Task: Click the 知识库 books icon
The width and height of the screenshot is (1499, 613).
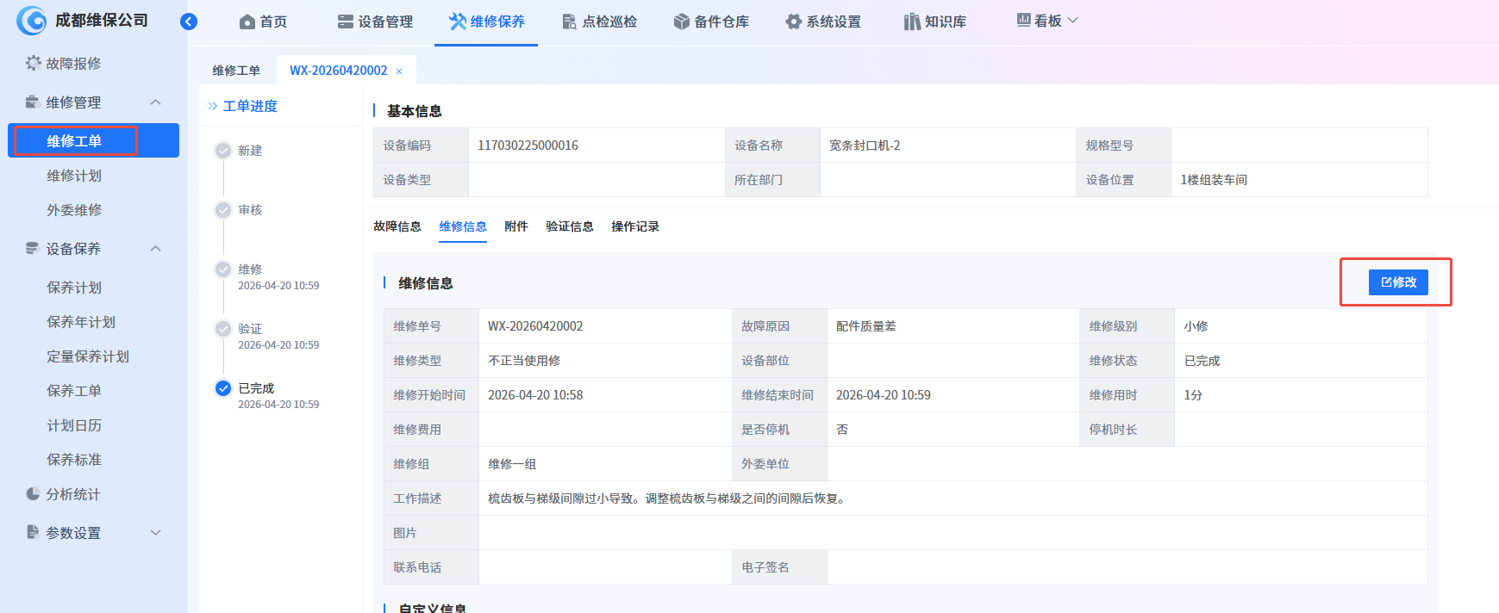Action: point(912,22)
